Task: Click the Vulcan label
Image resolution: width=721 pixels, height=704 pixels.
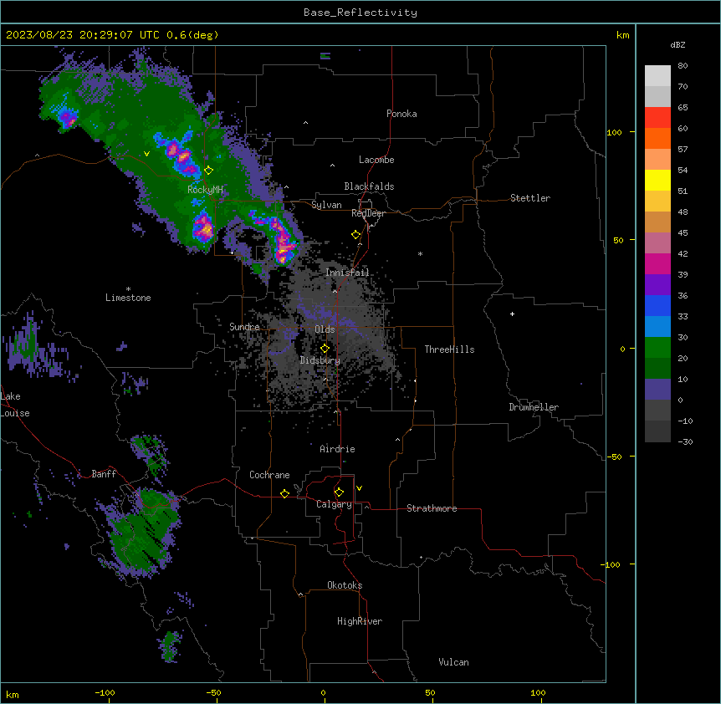Action: click(454, 662)
